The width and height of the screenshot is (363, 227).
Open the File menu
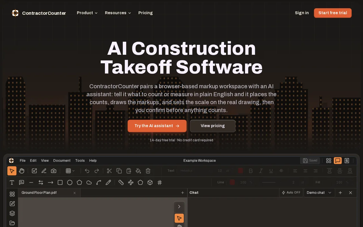pyautogui.click(x=23, y=161)
